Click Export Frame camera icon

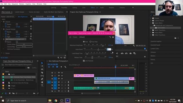pos(130,54)
